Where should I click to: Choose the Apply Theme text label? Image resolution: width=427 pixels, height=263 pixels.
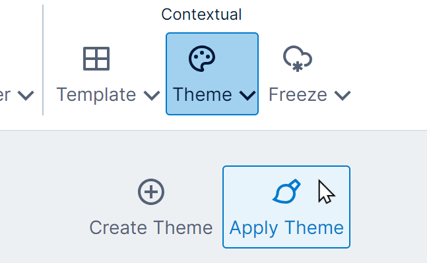(x=286, y=228)
